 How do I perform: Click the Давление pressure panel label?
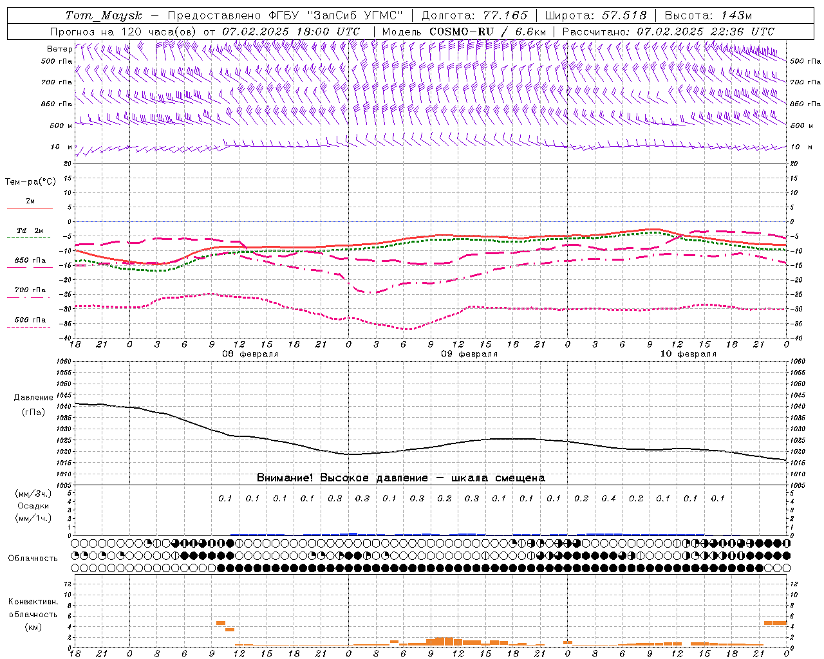point(33,398)
